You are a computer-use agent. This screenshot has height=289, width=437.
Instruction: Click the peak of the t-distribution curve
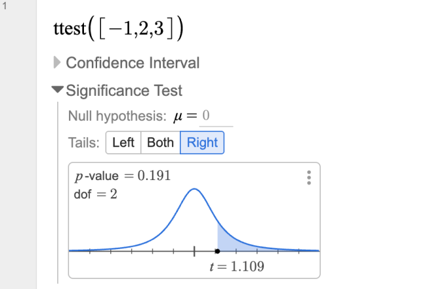click(194, 190)
